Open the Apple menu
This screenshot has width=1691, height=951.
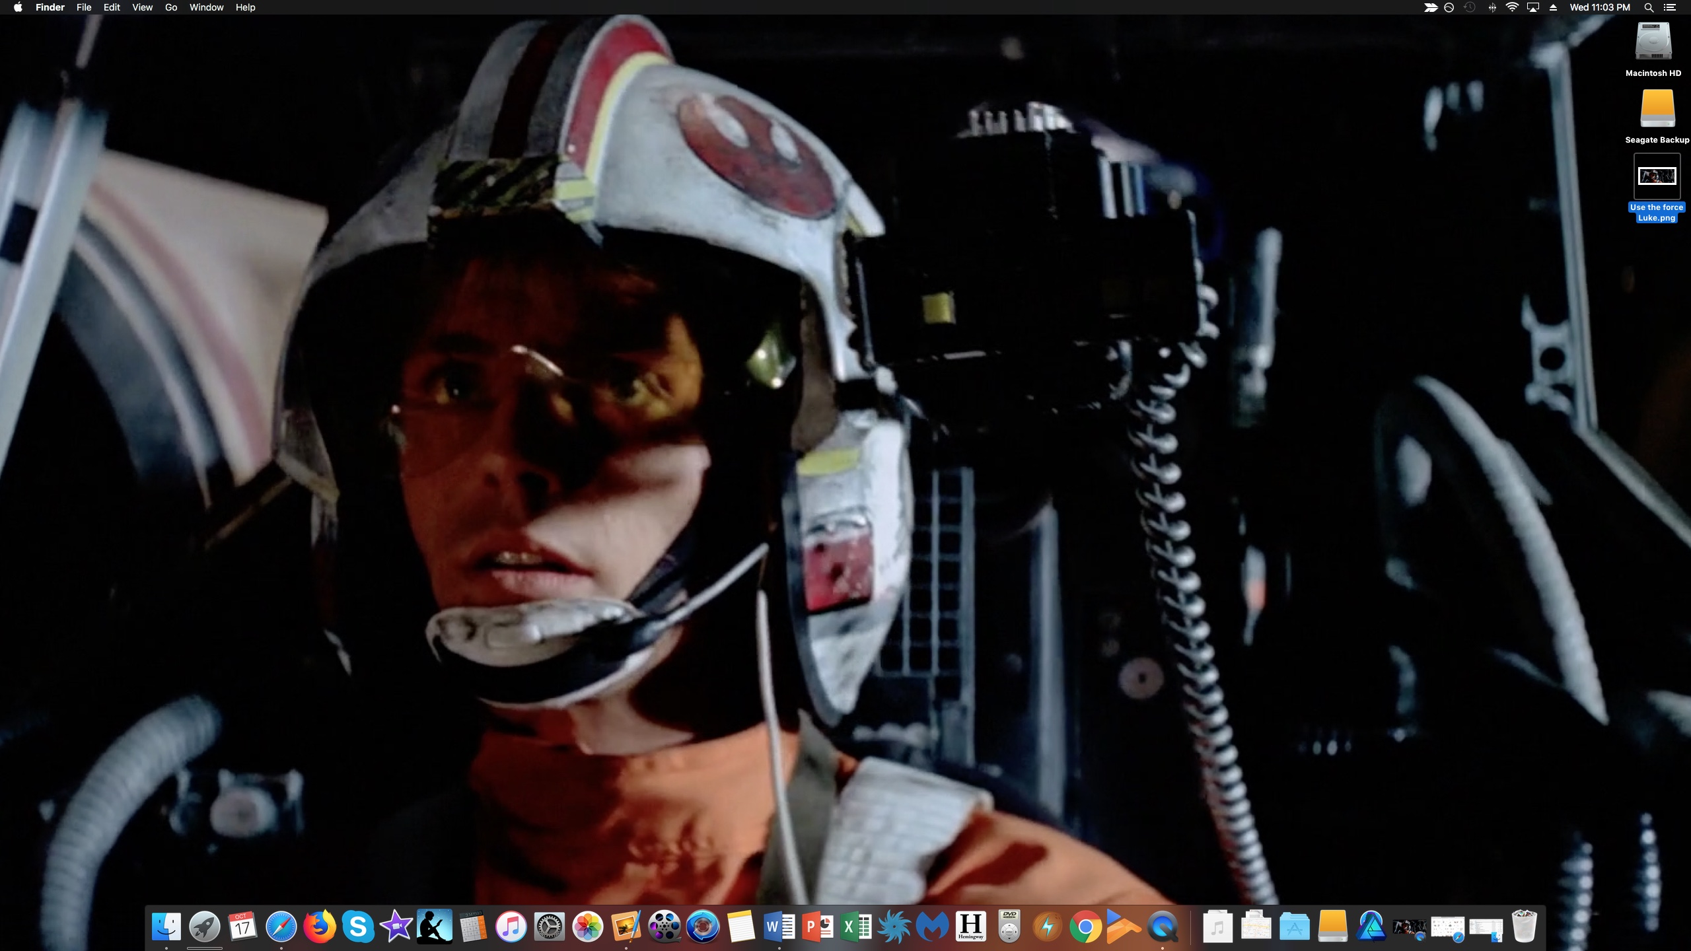18,7
